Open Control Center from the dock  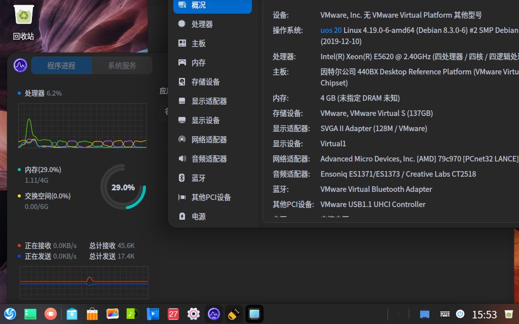193,314
